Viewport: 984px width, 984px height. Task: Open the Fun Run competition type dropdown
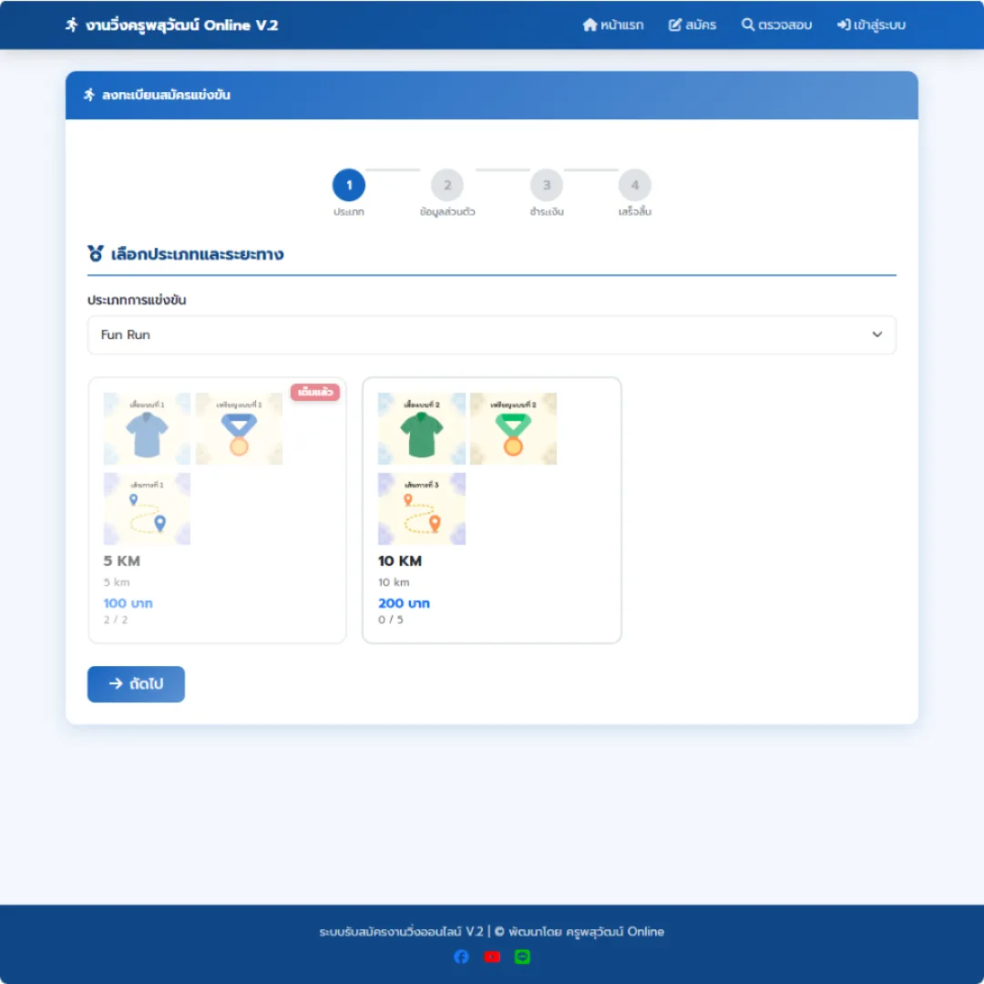point(492,334)
